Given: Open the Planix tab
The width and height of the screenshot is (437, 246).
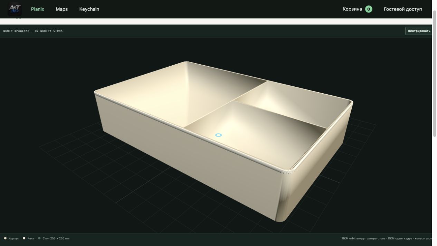Looking at the screenshot, I should point(38,9).
